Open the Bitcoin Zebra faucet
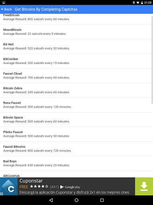This screenshot has height=205, width=153. pos(76,90)
